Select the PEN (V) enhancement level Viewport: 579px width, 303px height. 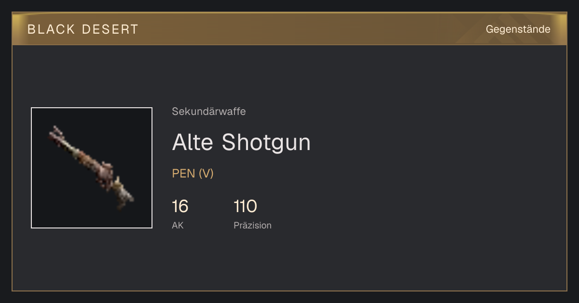[193, 174]
